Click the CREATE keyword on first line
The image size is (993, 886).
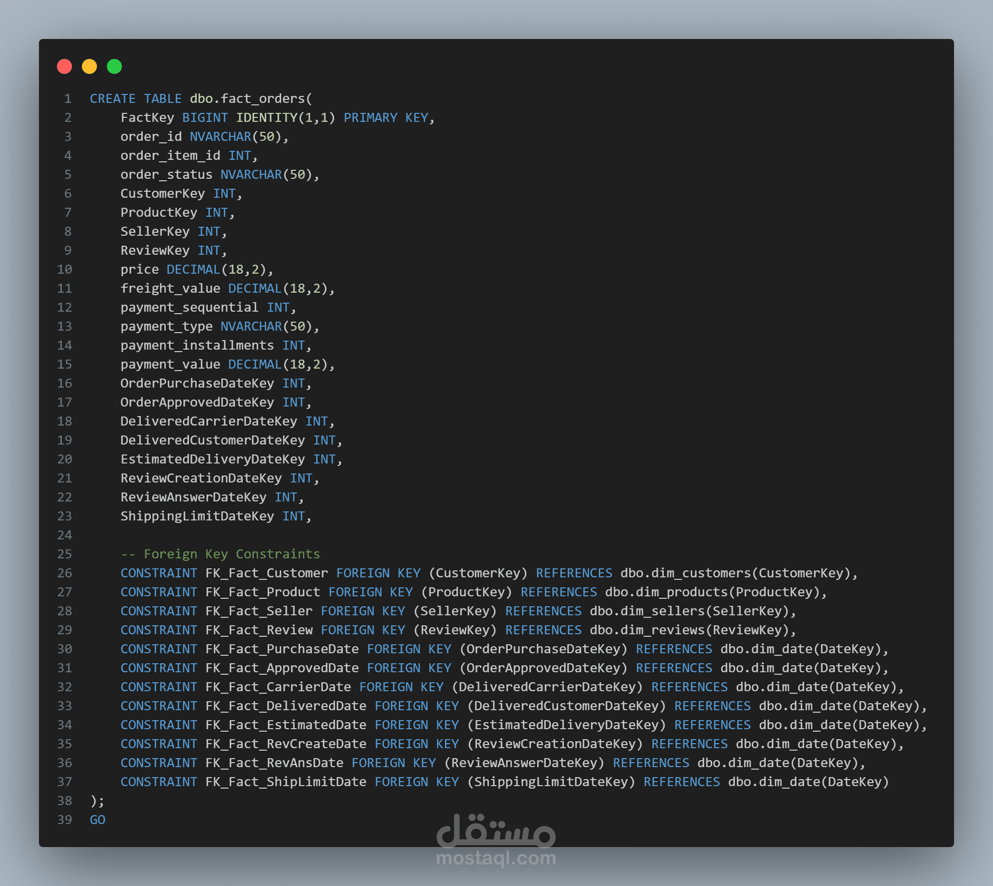pyautogui.click(x=112, y=98)
